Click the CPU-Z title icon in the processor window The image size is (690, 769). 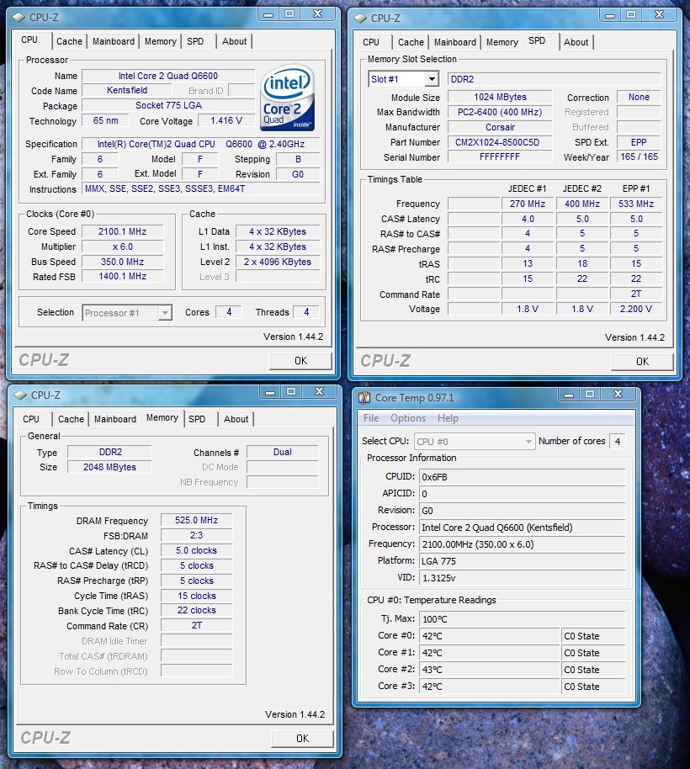coord(19,18)
